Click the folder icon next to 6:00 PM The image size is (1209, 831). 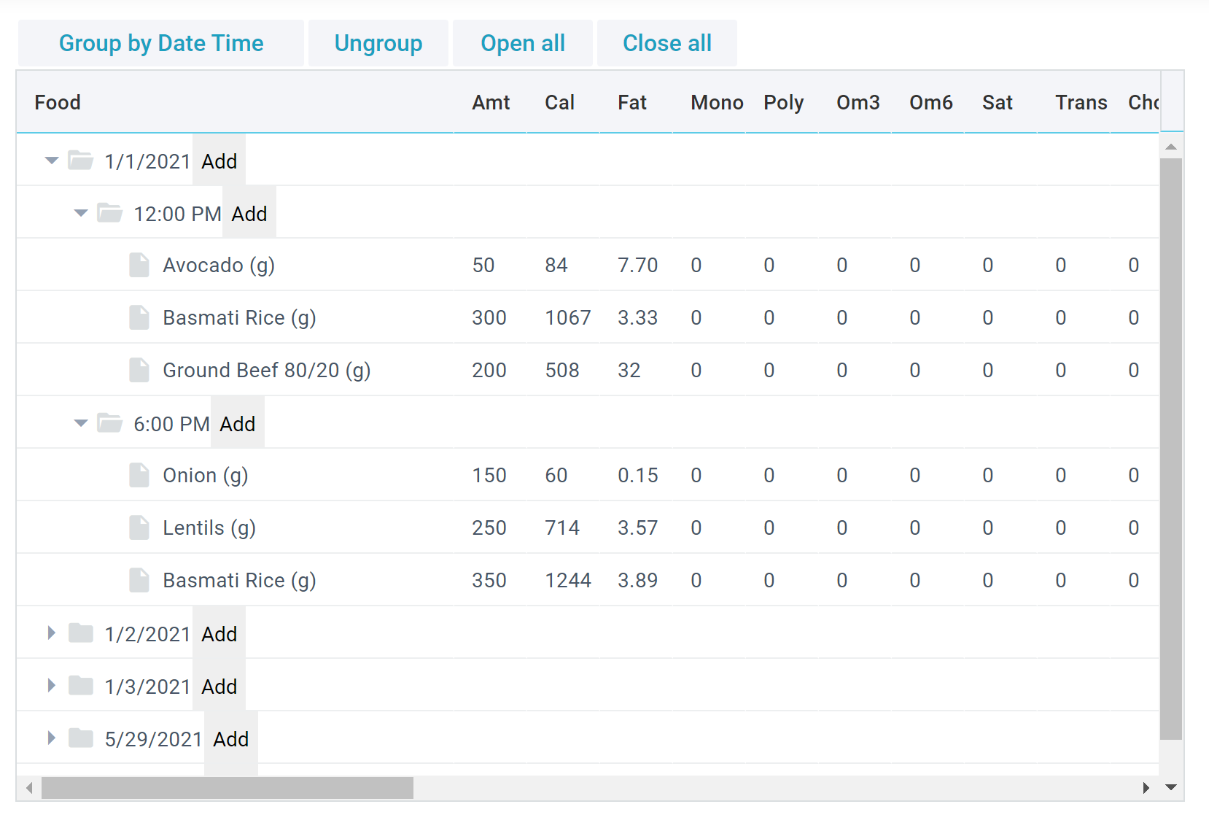click(x=109, y=422)
